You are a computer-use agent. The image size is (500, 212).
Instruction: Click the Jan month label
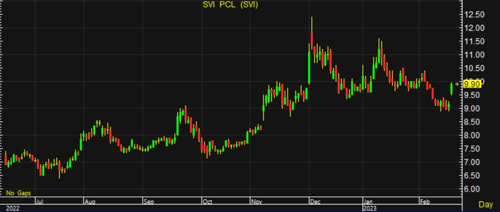pyautogui.click(x=368, y=201)
